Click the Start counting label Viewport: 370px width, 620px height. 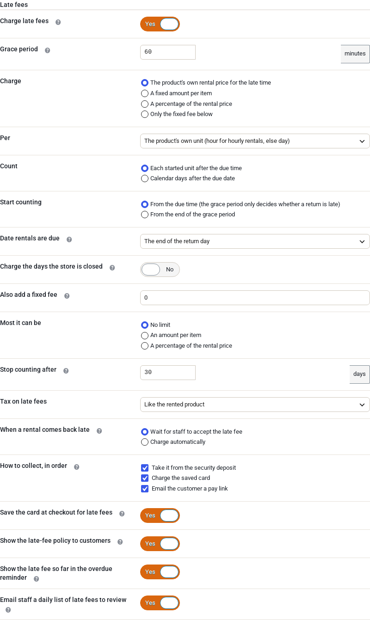[21, 202]
